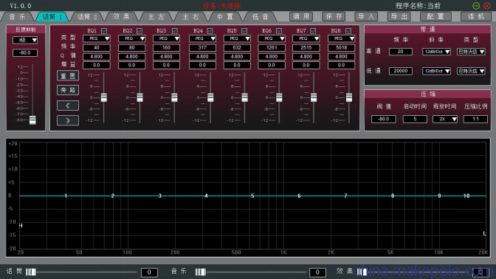Click the 保存 button
The height and width of the screenshot is (279, 496).
pyautogui.click(x=334, y=16)
